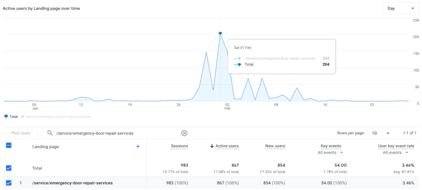The image size is (422, 190).
Task: Sort by User key event rate header
Action: click(396, 146)
